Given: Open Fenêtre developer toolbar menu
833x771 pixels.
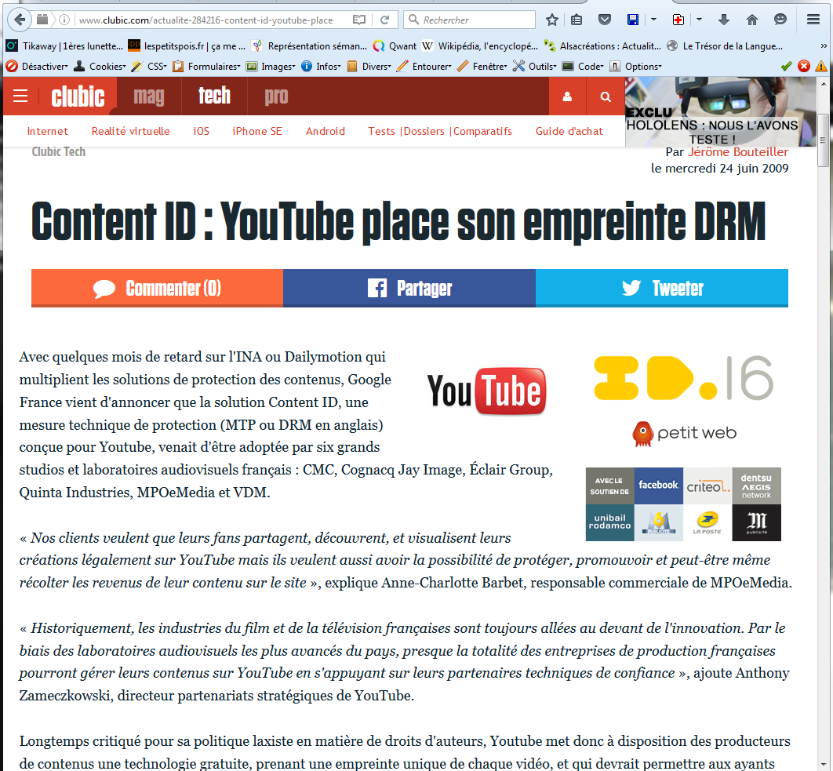Looking at the screenshot, I should point(482,67).
